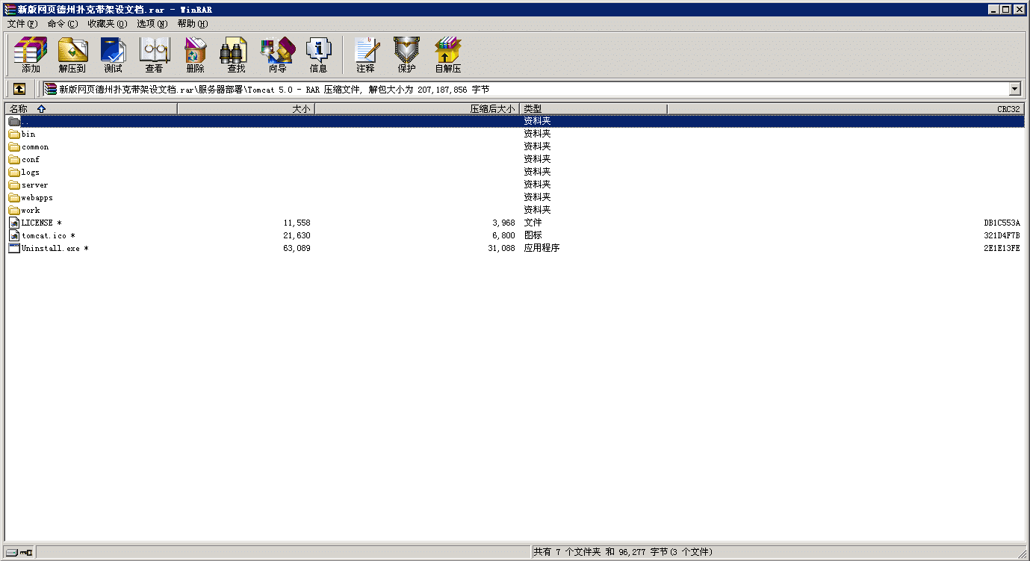Show archive 信息 (Info) icon
The width and height of the screenshot is (1030, 561).
318,55
